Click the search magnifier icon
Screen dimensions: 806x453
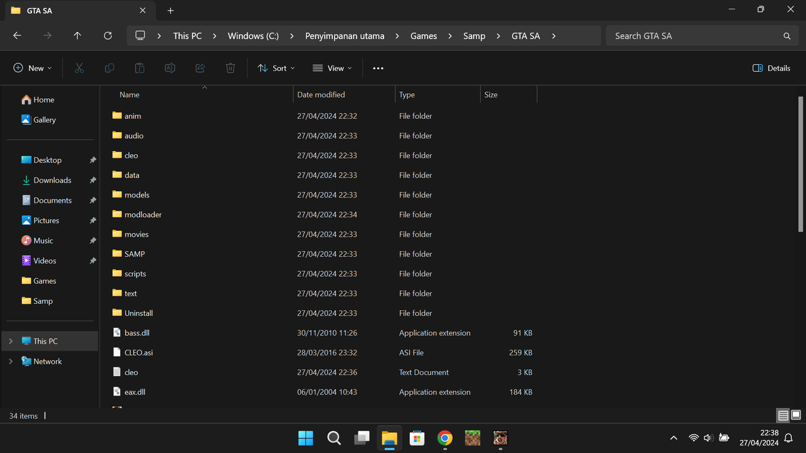(x=786, y=36)
